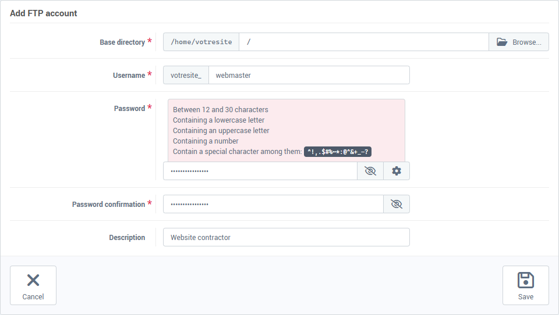This screenshot has height=315, width=559.
Task: Edit the Description field 'Website contractor'
Action: tap(286, 237)
